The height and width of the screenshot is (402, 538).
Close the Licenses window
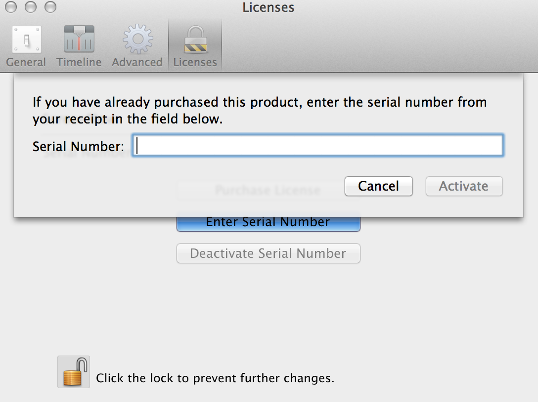point(12,7)
